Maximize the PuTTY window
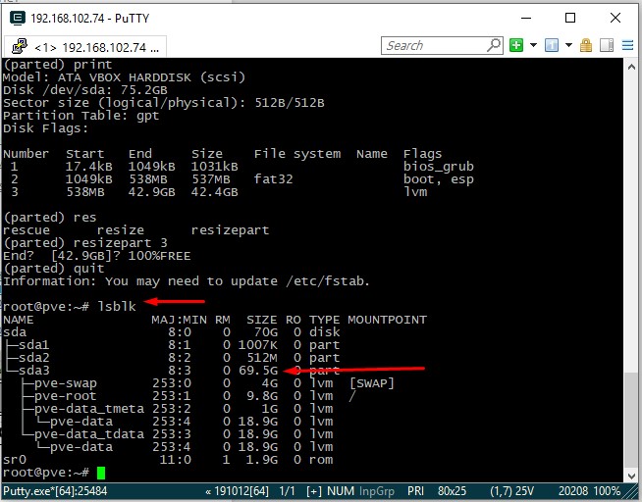The width and height of the screenshot is (642, 502). pos(570,18)
